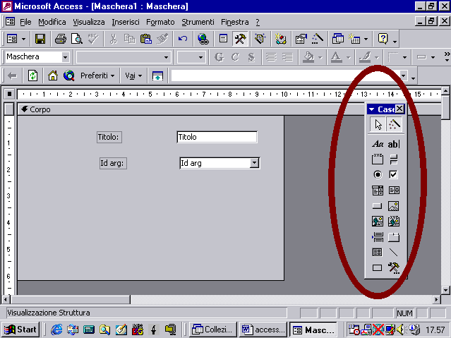Click the Database Window icon
The image size is (451, 338).
[x=337, y=39]
